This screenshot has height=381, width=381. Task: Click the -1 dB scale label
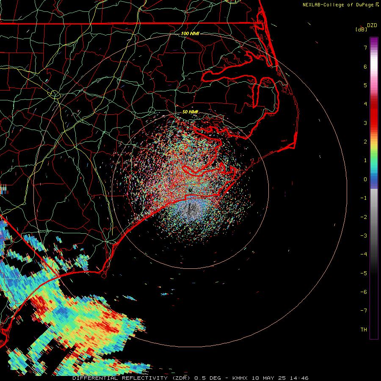click(364, 198)
